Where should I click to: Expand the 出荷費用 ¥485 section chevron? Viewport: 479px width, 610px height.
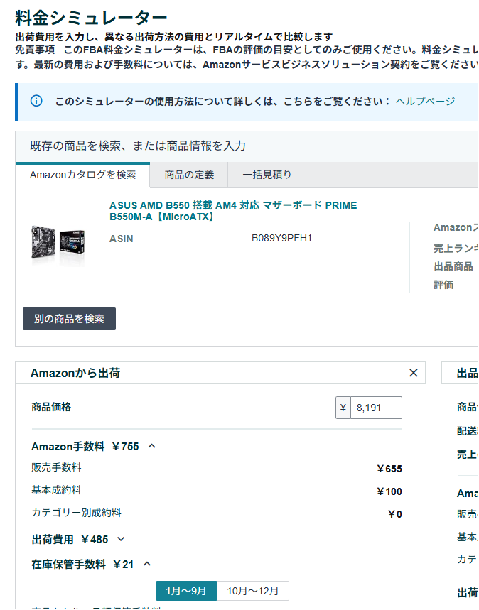121,539
